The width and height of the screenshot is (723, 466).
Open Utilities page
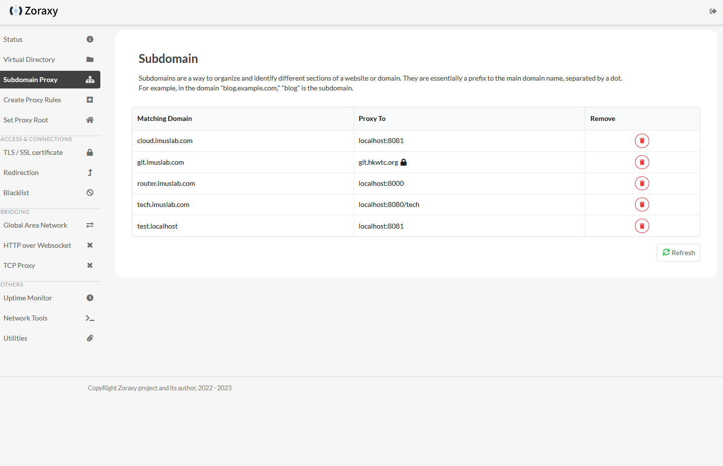click(50, 338)
